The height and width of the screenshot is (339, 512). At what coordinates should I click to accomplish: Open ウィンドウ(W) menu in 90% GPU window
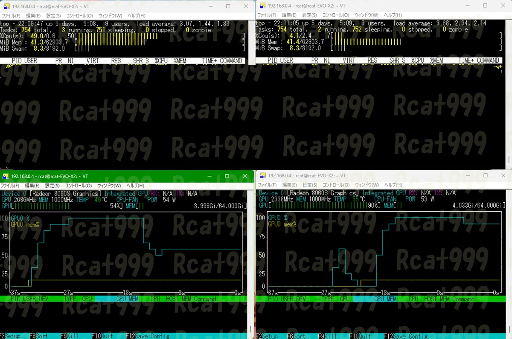point(367,185)
